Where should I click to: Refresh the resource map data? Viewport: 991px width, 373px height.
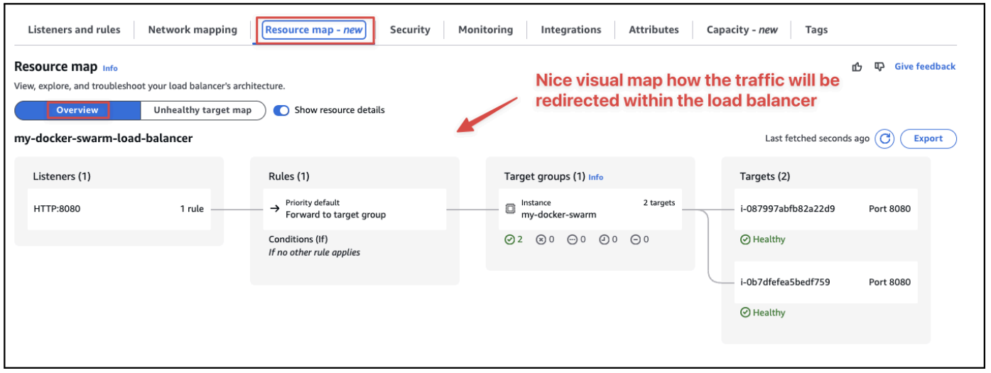884,139
